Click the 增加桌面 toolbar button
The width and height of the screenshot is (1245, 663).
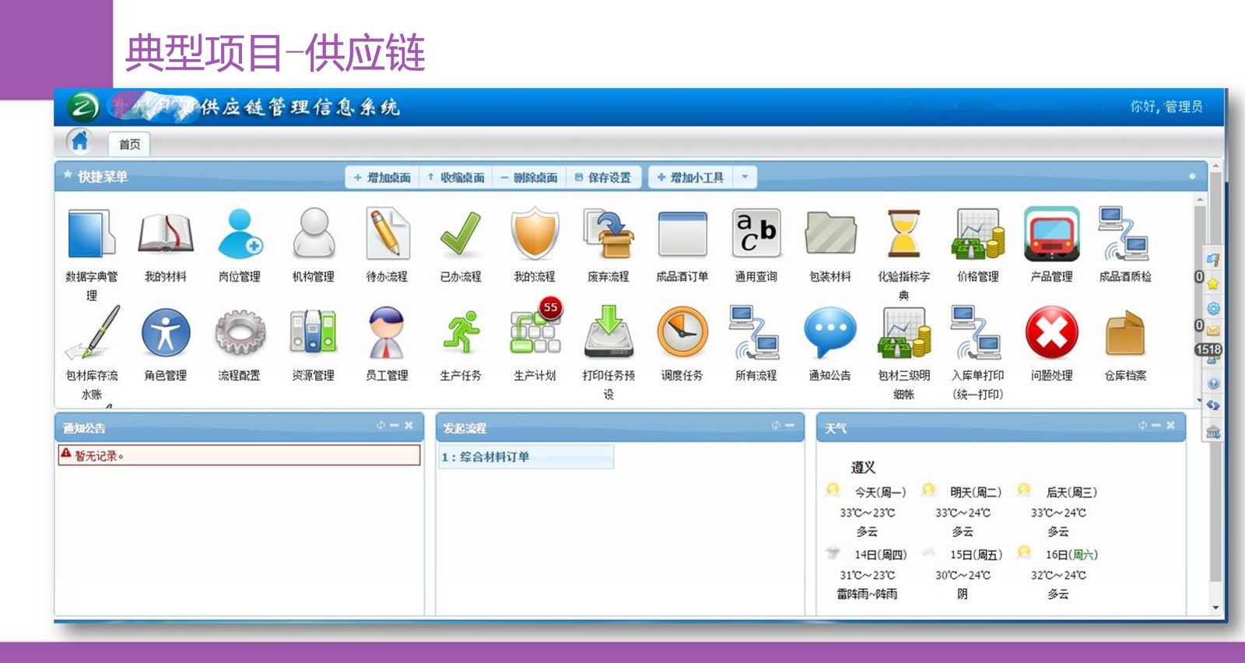pyautogui.click(x=382, y=177)
